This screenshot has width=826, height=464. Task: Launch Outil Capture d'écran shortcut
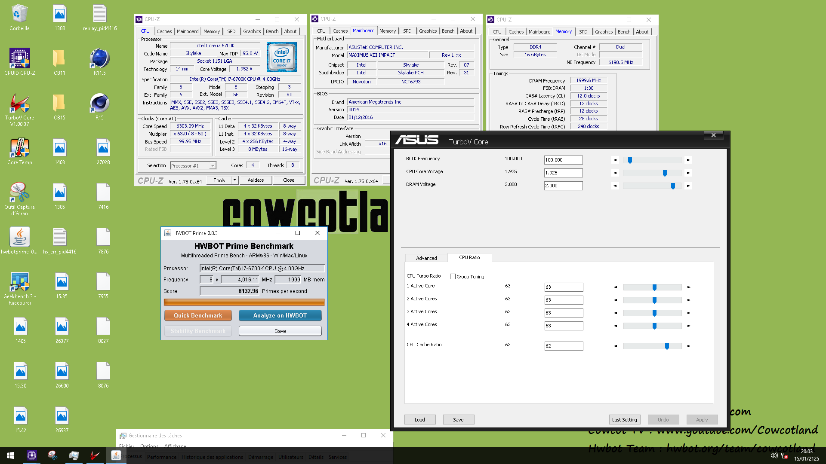point(19,199)
